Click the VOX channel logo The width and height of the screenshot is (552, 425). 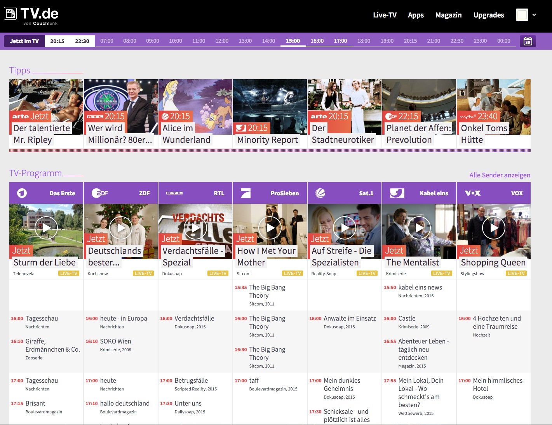472,193
